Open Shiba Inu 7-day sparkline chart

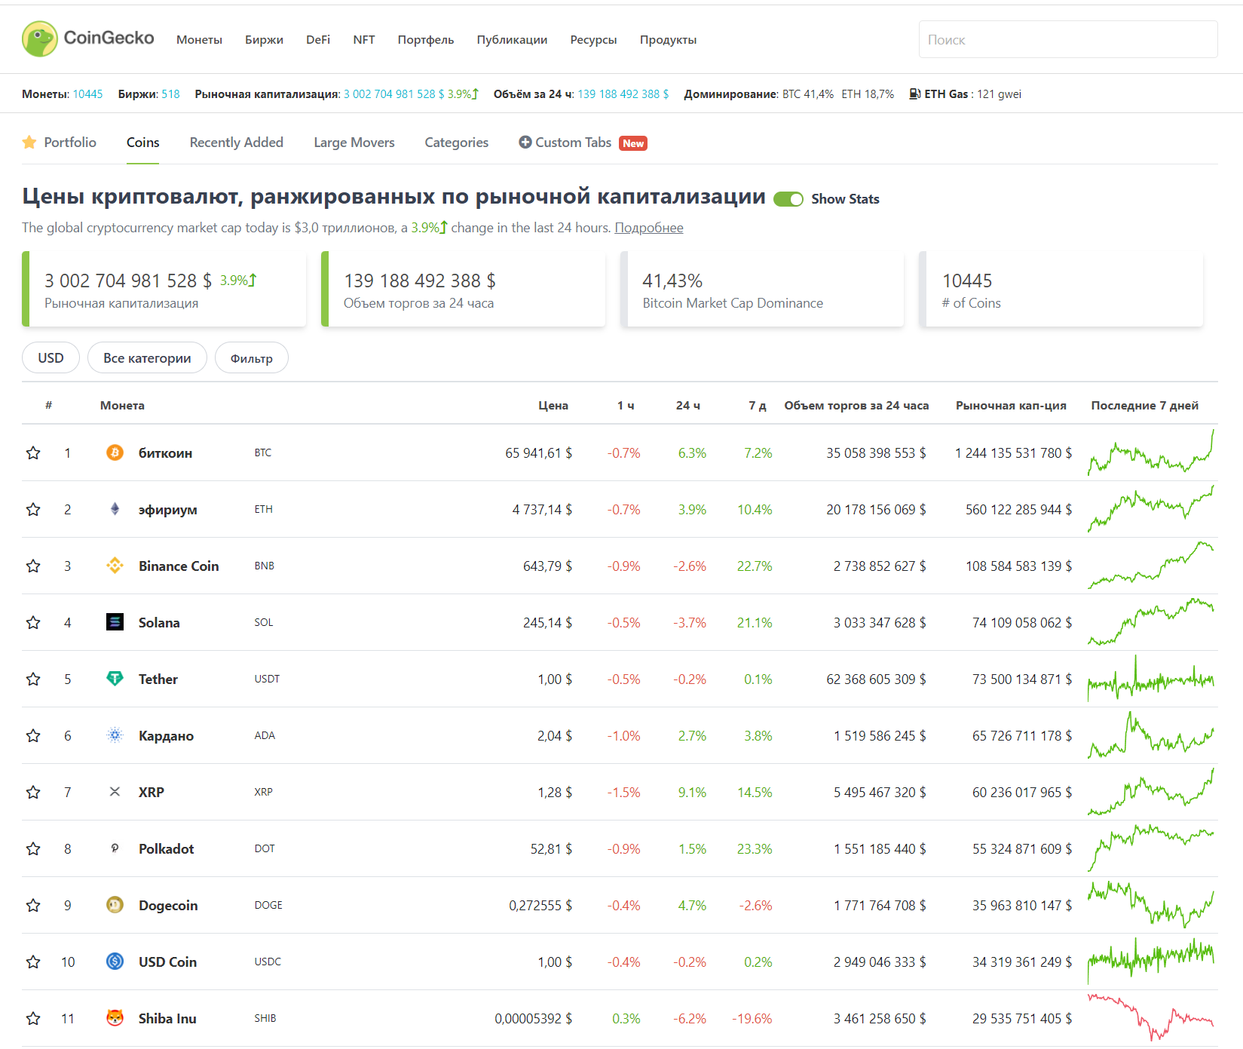click(x=1151, y=1018)
